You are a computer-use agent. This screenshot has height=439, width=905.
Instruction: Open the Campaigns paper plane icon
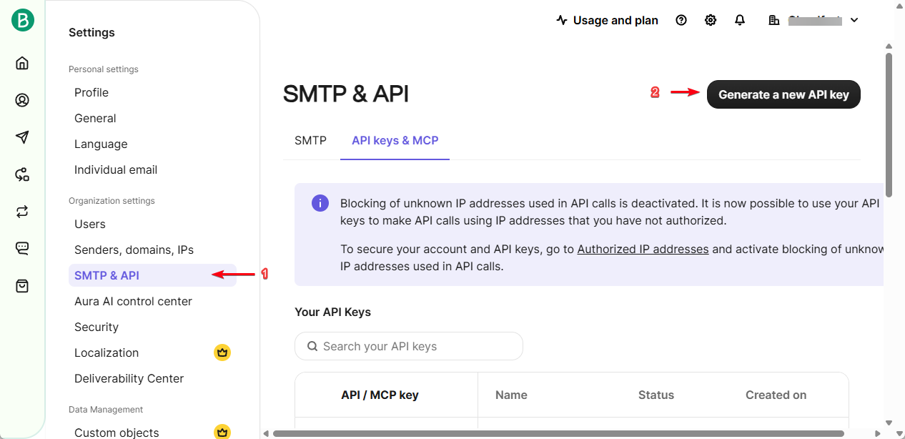(22, 137)
